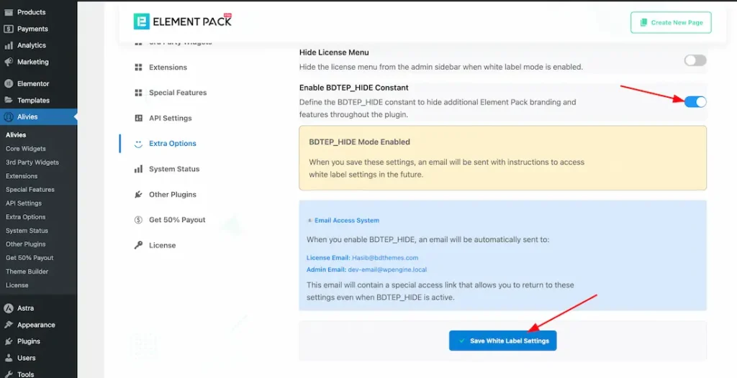Select Theme Builder submenu item
This screenshot has width=737, height=378.
(27, 272)
